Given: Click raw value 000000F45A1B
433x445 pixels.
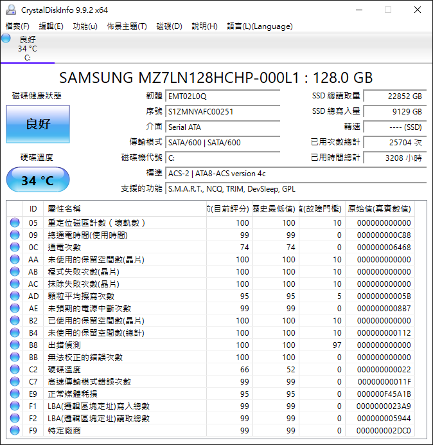Looking at the screenshot, I should (384, 394).
